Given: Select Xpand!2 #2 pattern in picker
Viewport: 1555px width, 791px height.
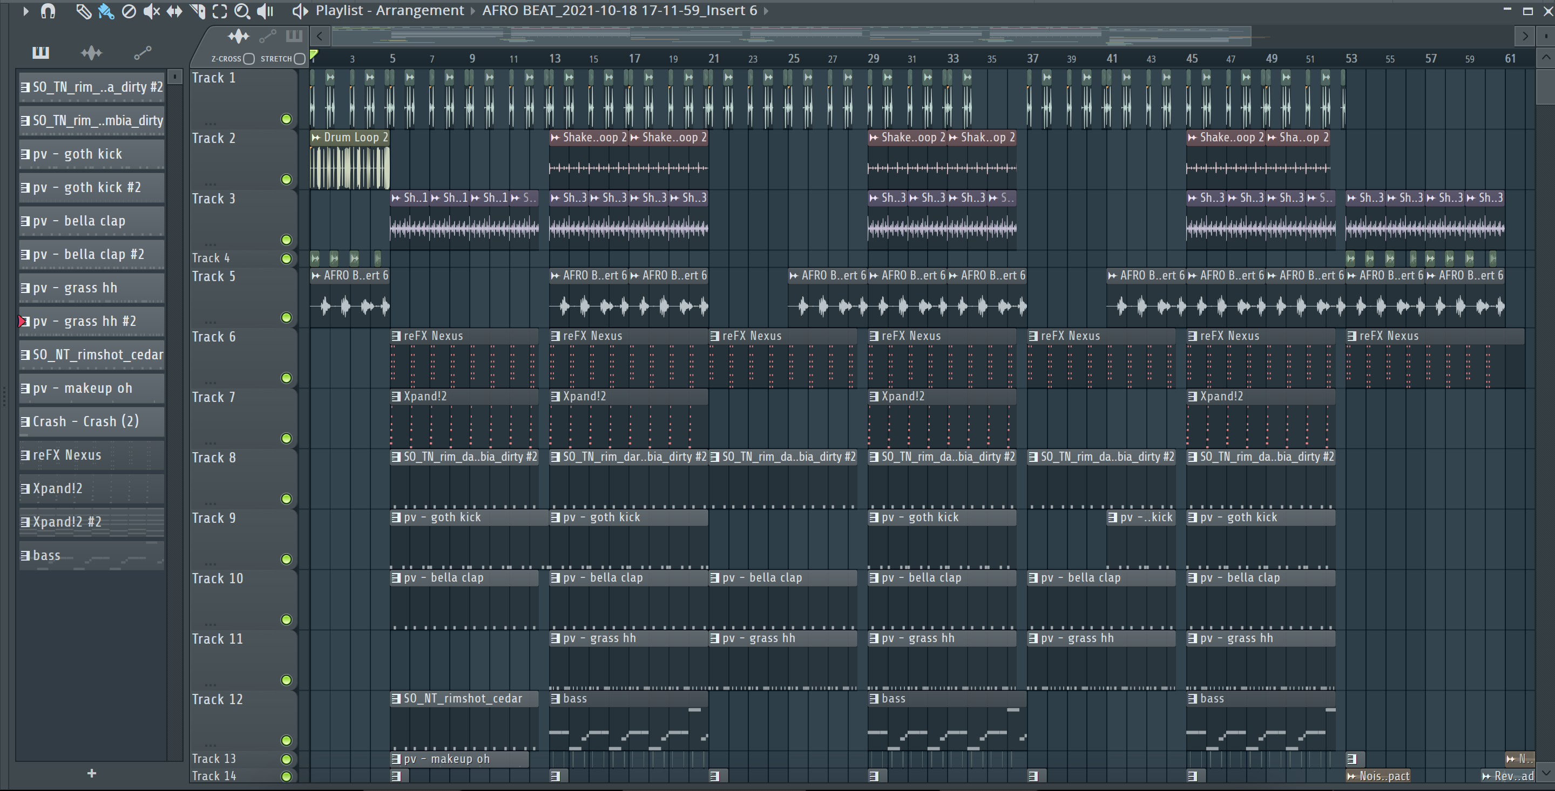Looking at the screenshot, I should pos(92,522).
